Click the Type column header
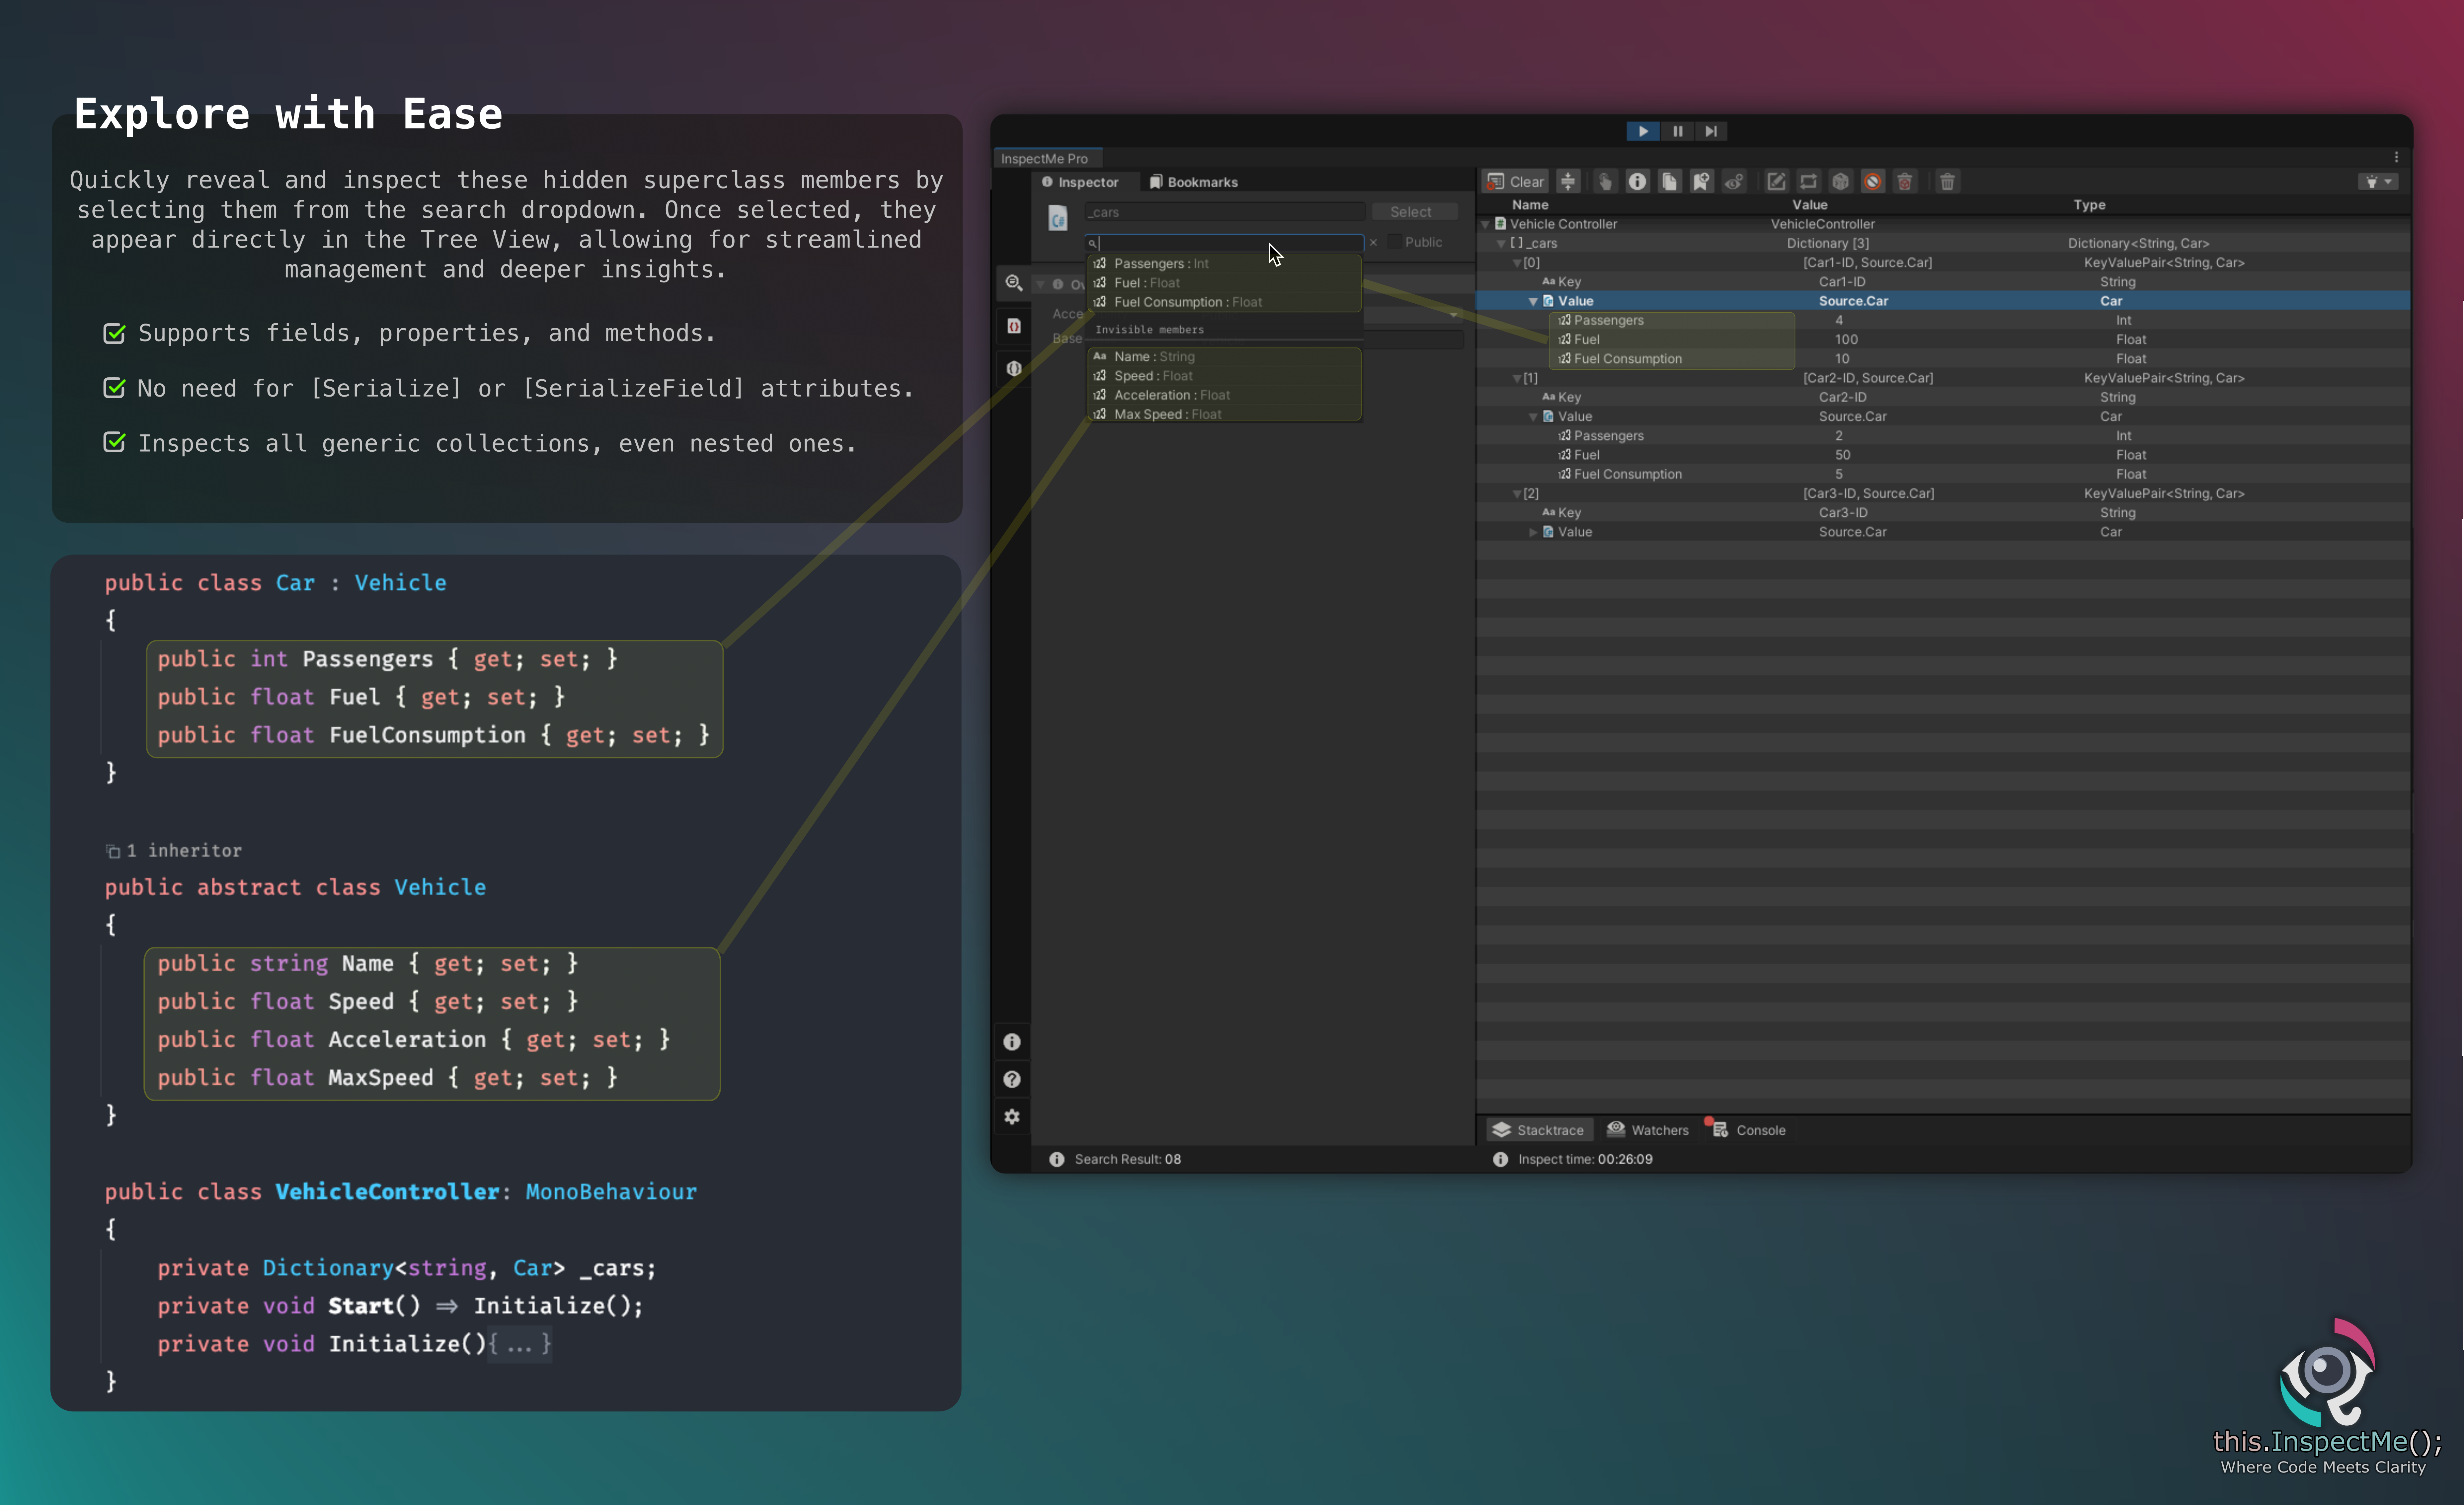Screen dimensions: 2464x1505 pyautogui.click(x=2089, y=205)
